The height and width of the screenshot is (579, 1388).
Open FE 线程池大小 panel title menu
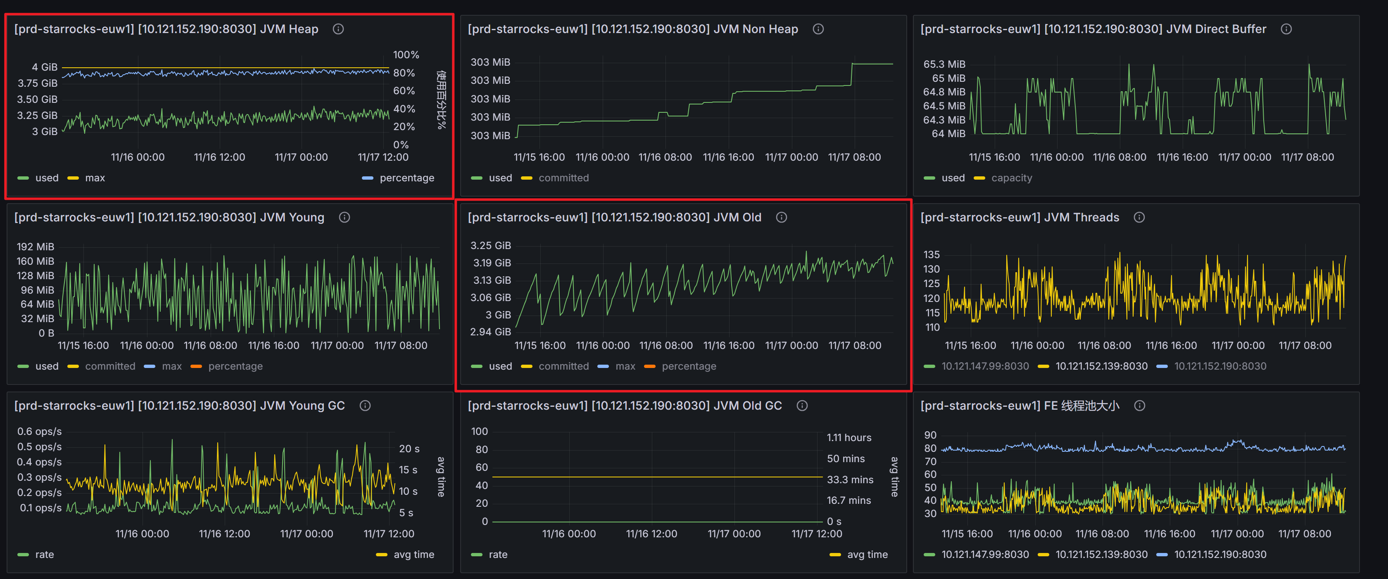point(1020,406)
